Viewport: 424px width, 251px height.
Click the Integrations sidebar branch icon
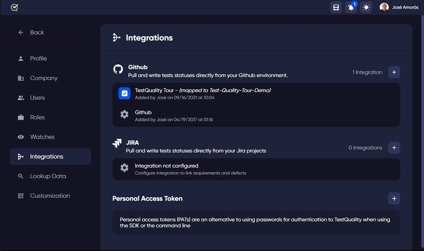tap(21, 157)
